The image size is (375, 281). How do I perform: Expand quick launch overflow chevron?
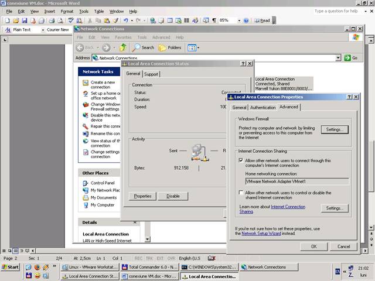[x=54, y=266]
